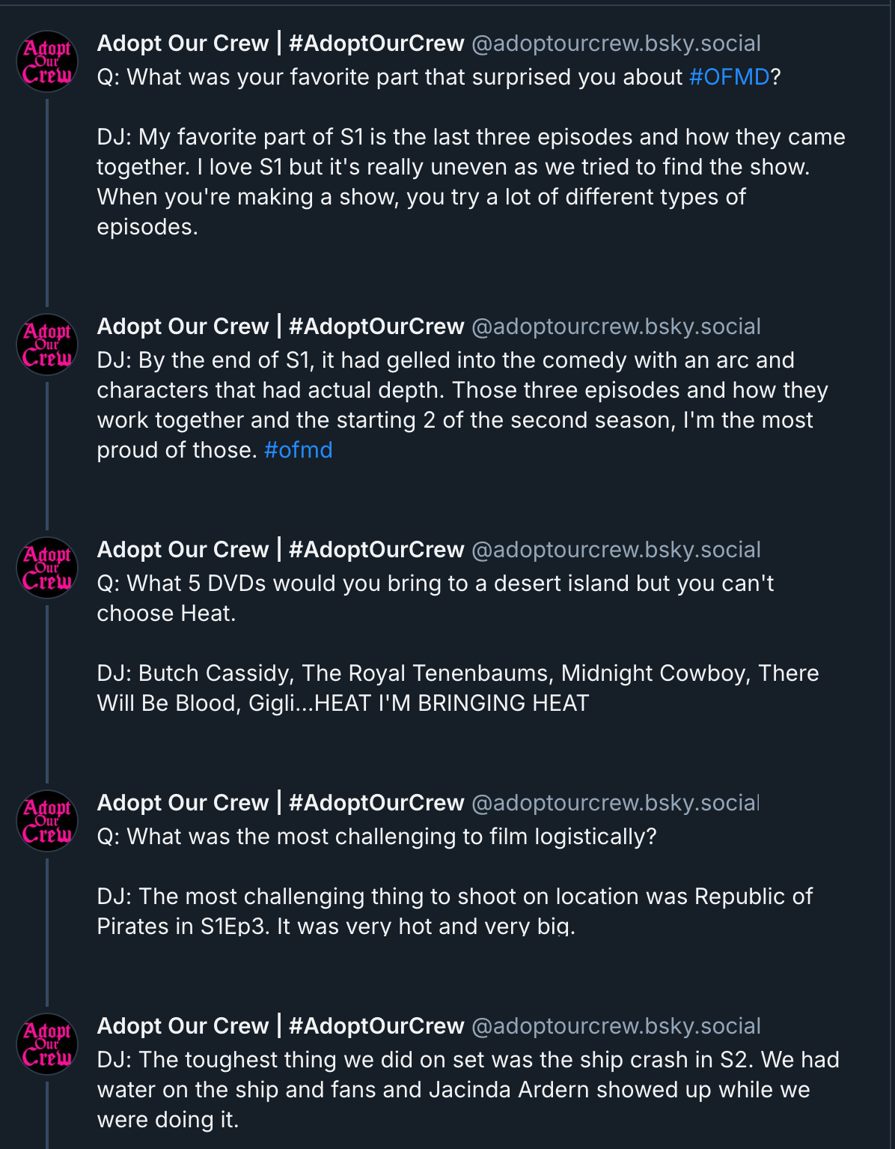
Task: Open the handle on the Jacinda Ardern post
Action: (x=616, y=1026)
